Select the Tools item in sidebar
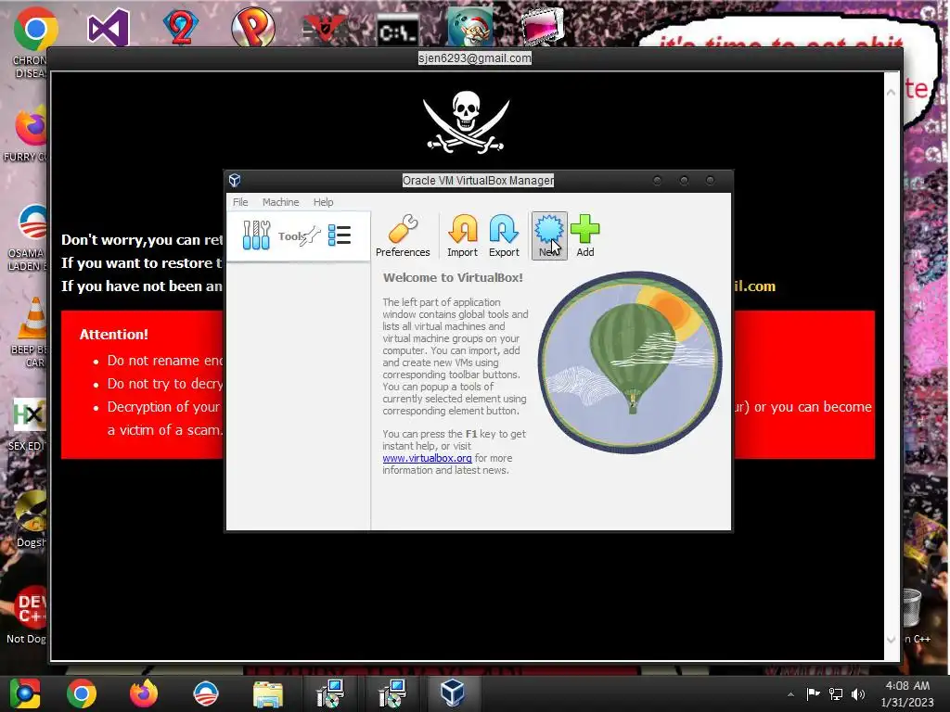 pyautogui.click(x=298, y=235)
